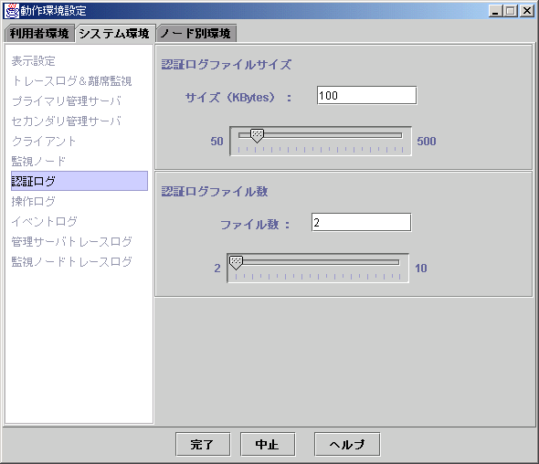Viewport: 539px width, 464px height.
Task: Select 表示設定 in the list
Action: click(33, 61)
